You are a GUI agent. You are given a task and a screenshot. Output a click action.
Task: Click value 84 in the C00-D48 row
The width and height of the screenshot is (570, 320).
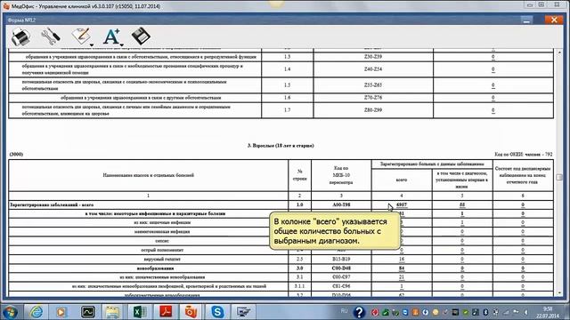tap(402, 268)
